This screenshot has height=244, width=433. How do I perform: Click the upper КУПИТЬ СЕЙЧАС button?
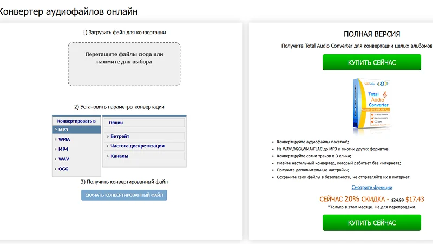pos(372,62)
